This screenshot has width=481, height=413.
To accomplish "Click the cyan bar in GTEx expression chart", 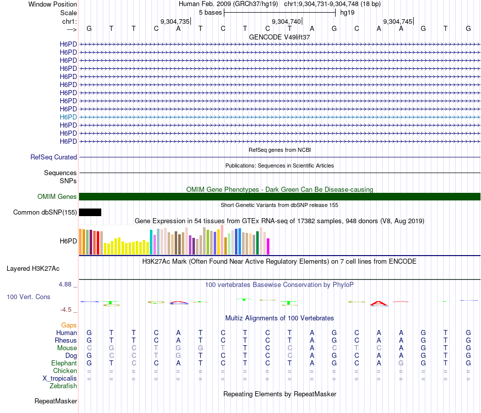I will point(151,242).
